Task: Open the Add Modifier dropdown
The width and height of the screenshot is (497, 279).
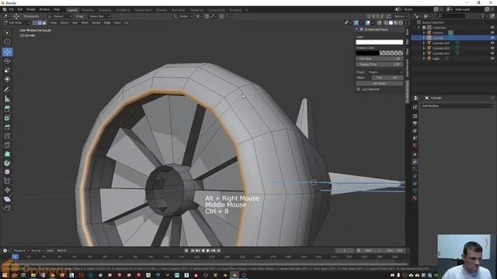Action: (x=457, y=106)
